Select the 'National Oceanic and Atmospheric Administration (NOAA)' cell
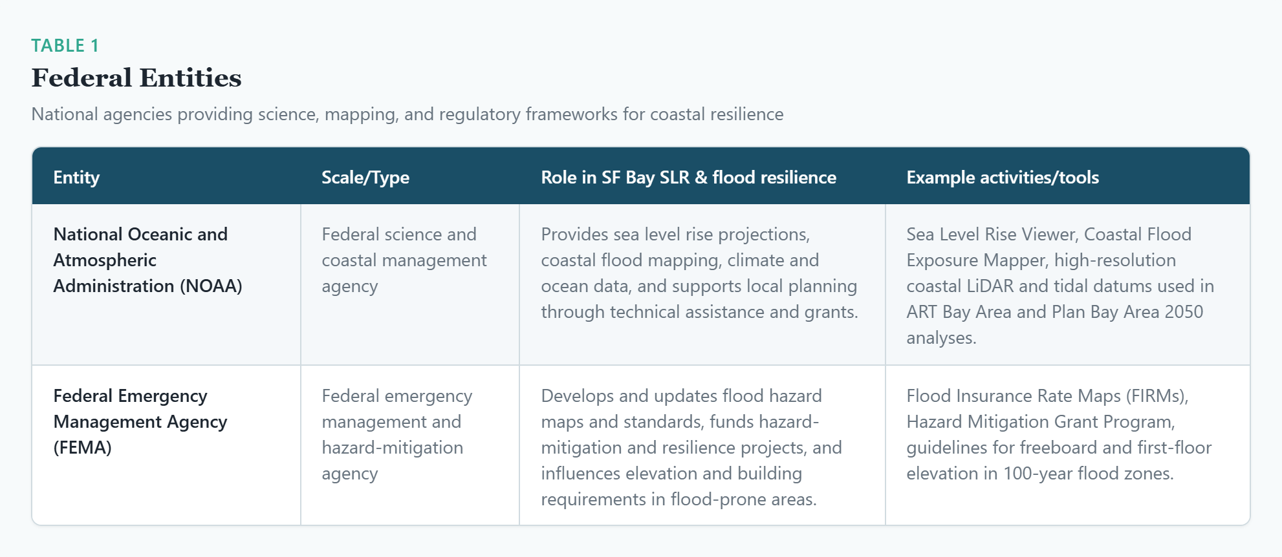Screen dimensions: 1282x557 (x=166, y=285)
